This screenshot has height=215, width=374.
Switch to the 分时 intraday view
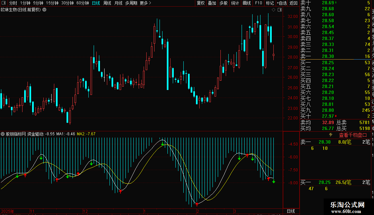tap(13, 3)
